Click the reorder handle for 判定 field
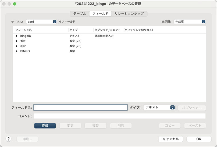Image resolution: width=217 pixels, height=147 pixels. click(x=17, y=46)
